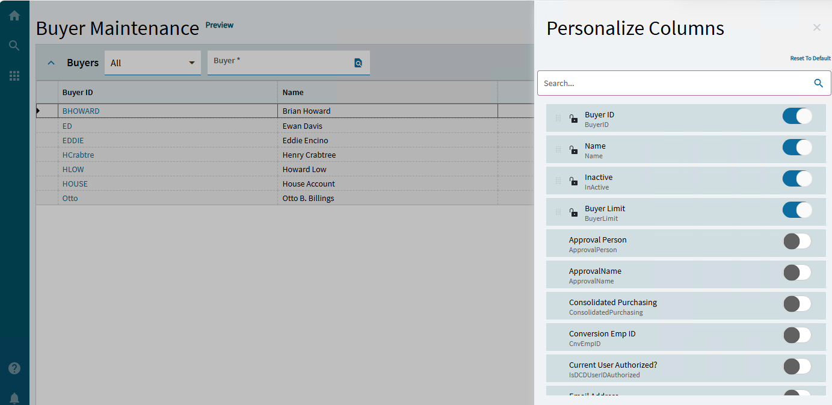The image size is (832, 405).
Task: Open the Help question mark icon
Action: point(14,368)
